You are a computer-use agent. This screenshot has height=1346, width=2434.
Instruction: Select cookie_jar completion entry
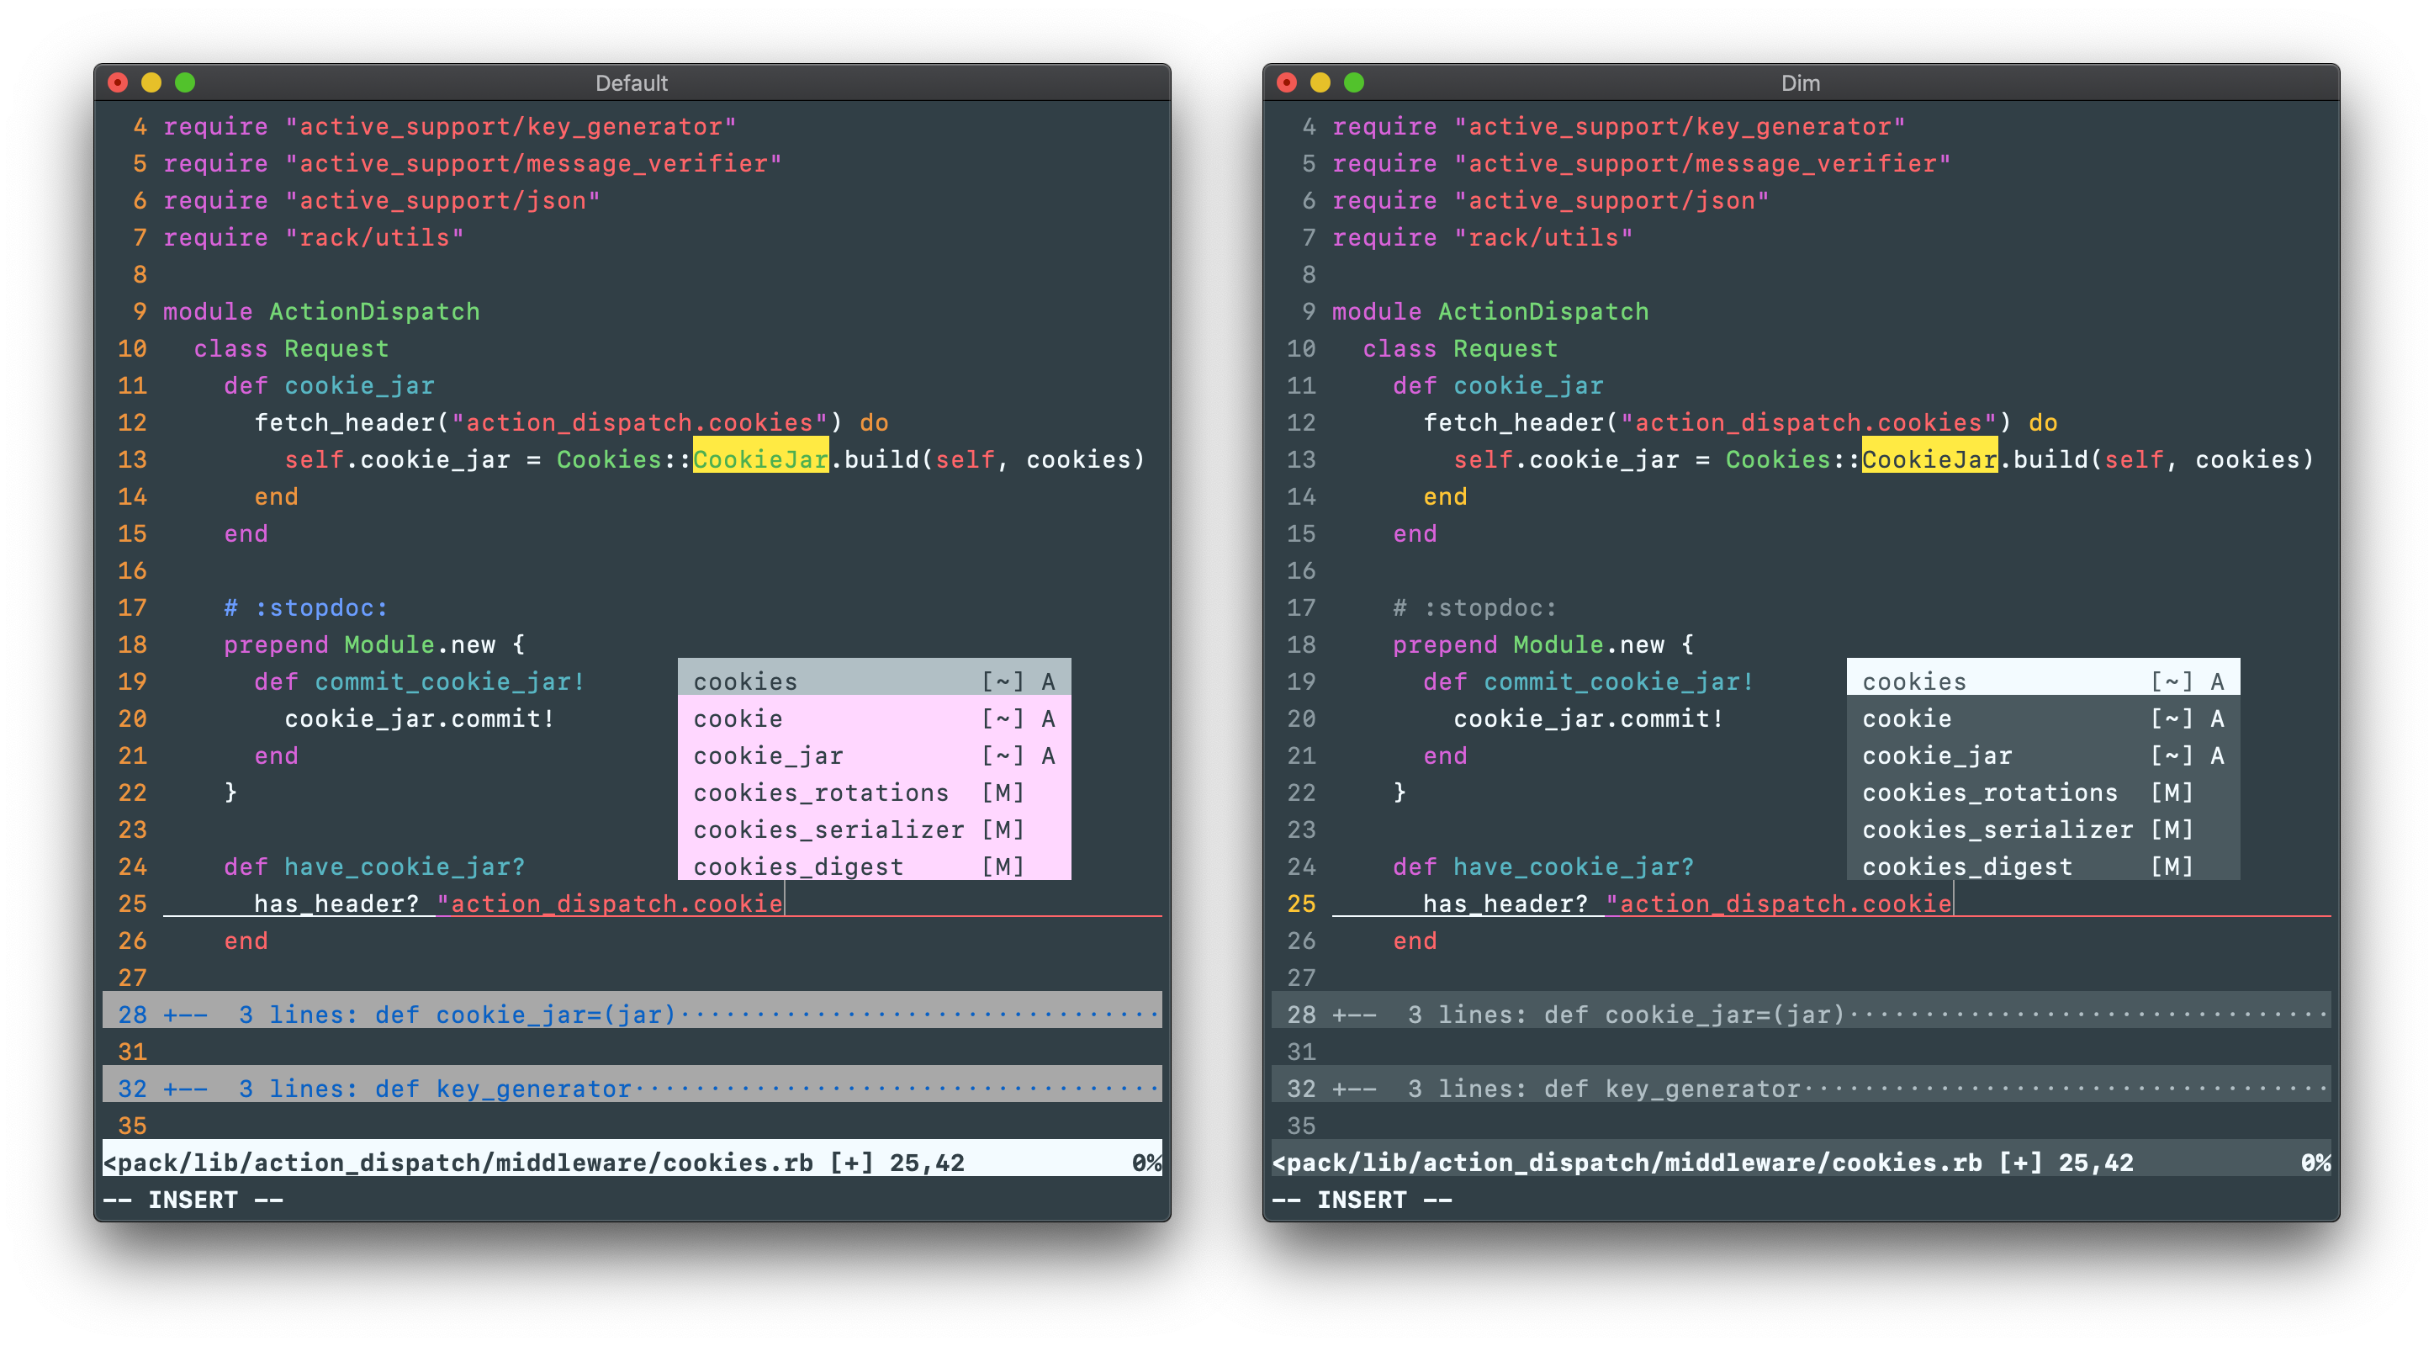coord(767,755)
